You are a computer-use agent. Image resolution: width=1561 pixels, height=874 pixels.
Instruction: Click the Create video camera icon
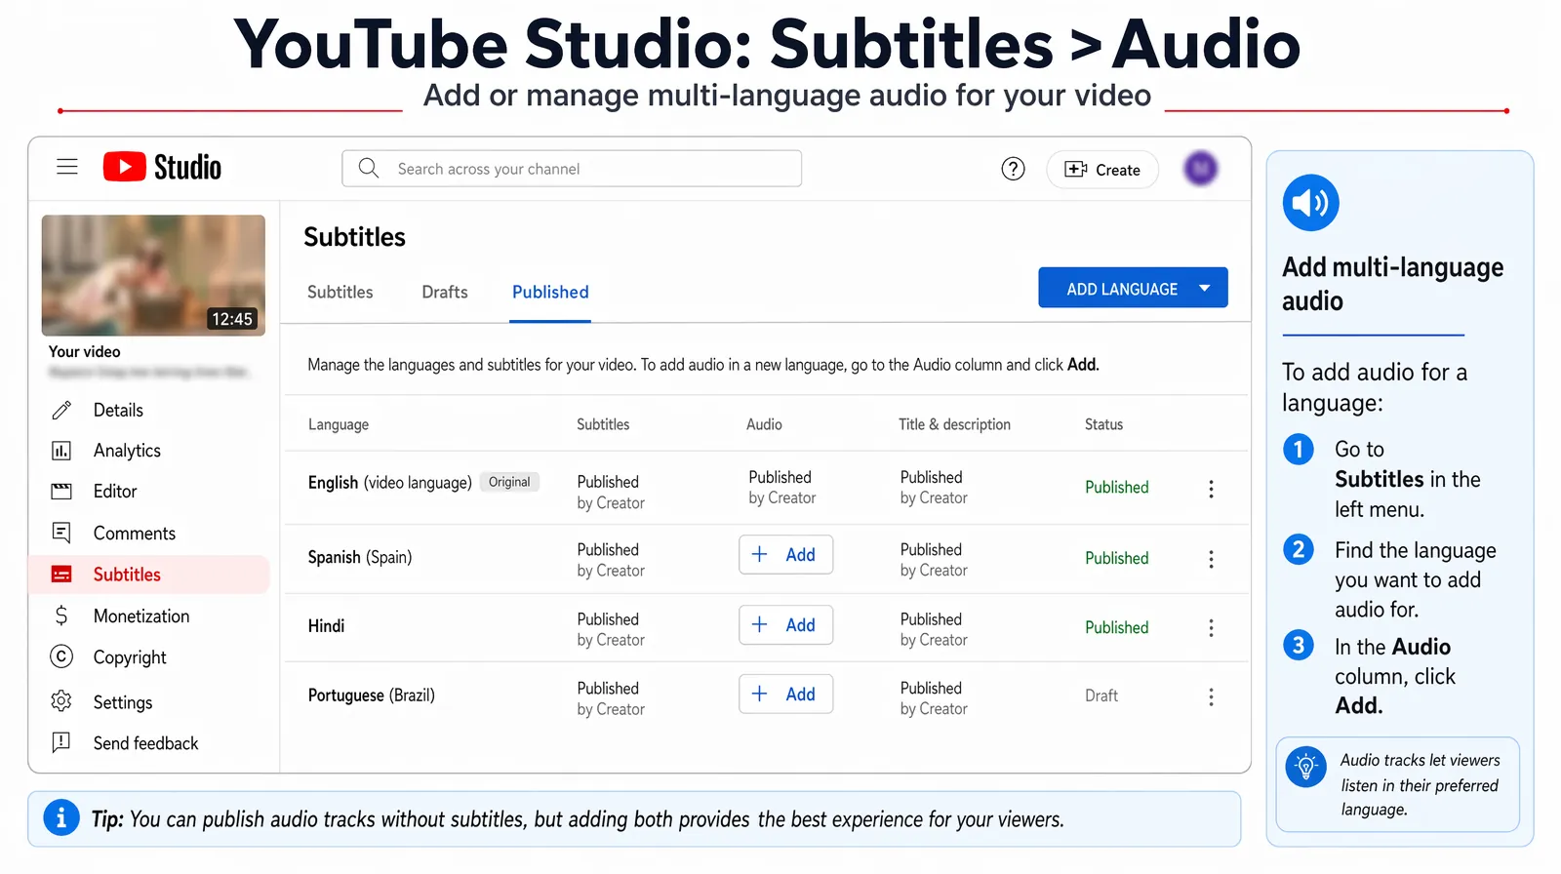[1075, 169]
